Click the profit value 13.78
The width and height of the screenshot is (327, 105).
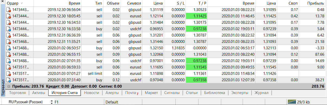coord(319,16)
